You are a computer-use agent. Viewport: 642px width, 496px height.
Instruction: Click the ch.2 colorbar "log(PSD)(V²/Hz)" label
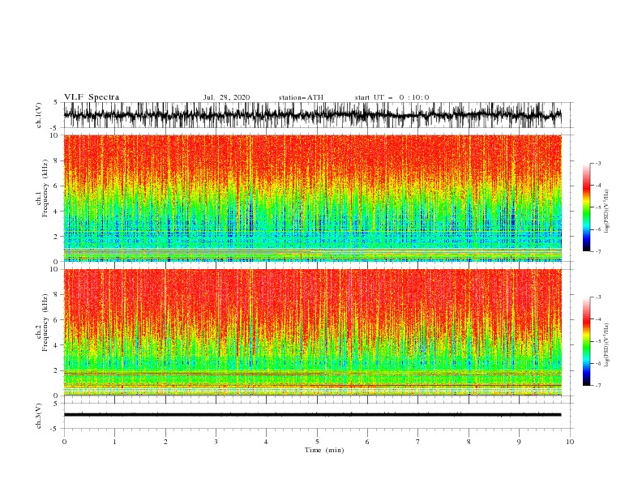pyautogui.click(x=607, y=345)
